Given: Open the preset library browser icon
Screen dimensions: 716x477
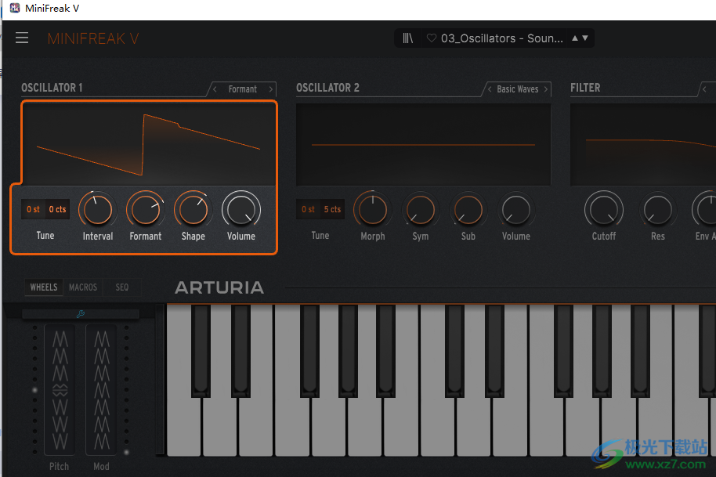Looking at the screenshot, I should pyautogui.click(x=407, y=37).
